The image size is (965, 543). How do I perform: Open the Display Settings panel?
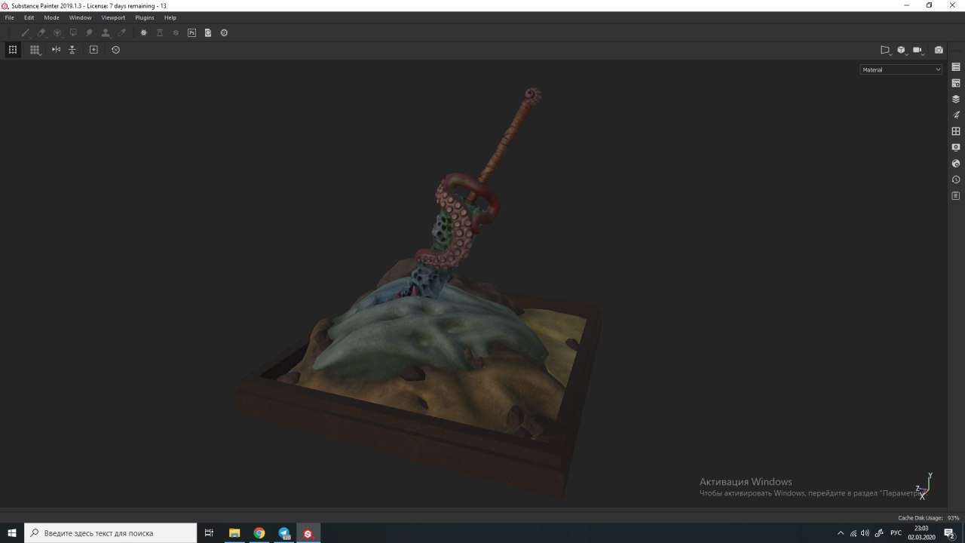coord(956,147)
